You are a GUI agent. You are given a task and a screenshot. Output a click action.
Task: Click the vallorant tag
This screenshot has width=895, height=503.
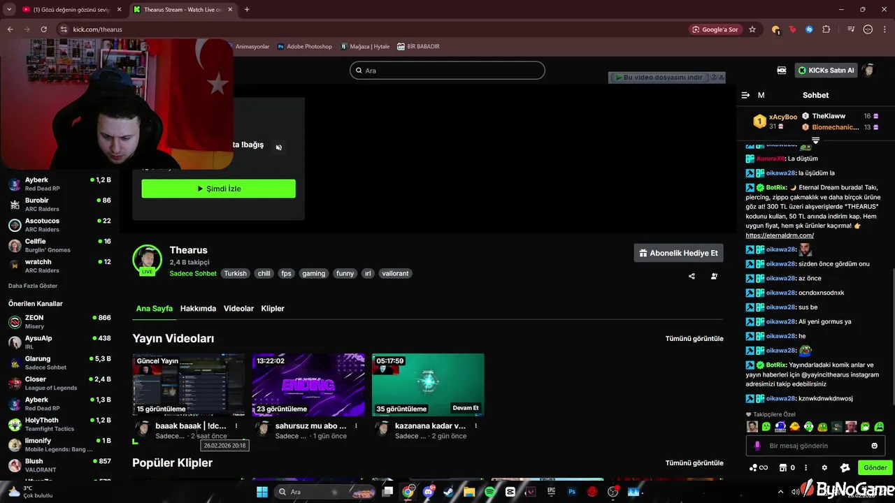(395, 274)
